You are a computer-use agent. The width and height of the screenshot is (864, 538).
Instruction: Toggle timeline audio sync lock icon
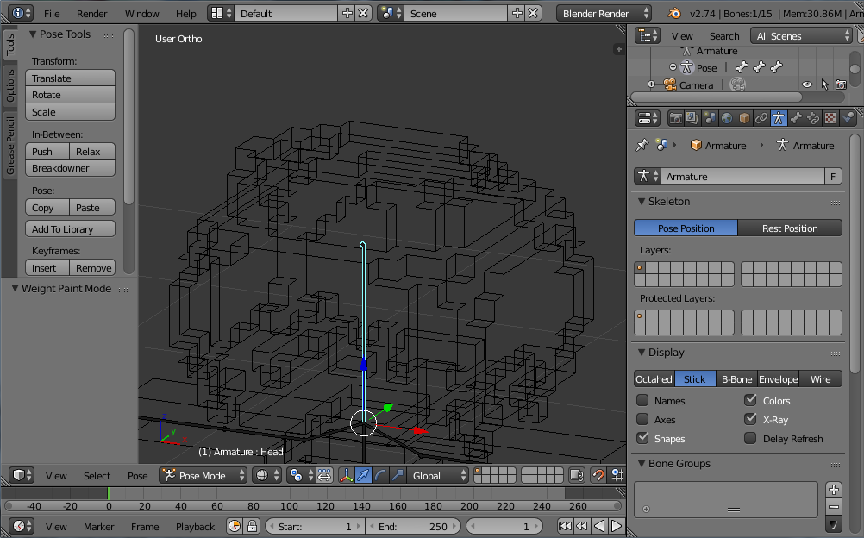[252, 526]
